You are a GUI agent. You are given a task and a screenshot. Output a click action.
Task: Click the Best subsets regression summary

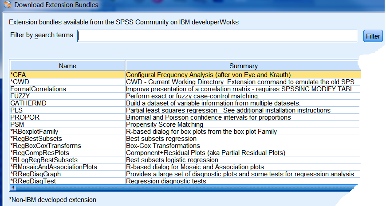(161, 139)
